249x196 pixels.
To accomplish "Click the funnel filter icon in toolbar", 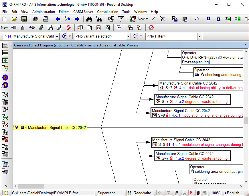I will click(121, 19).
